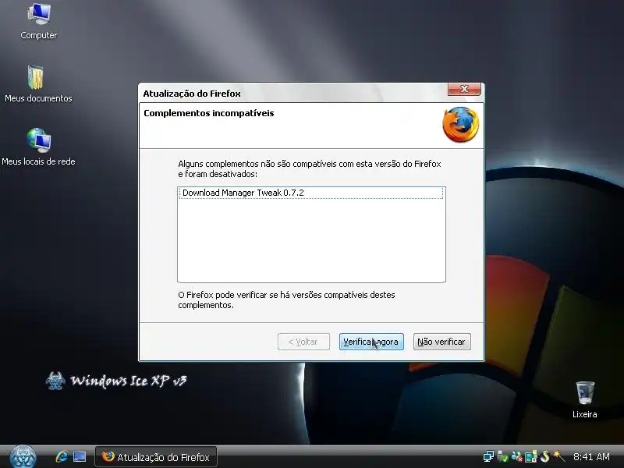The width and height of the screenshot is (624, 468).
Task: Click the Verificar agora button
Action: 371,342
